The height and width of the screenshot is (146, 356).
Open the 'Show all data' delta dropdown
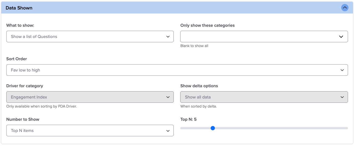pos(259,97)
